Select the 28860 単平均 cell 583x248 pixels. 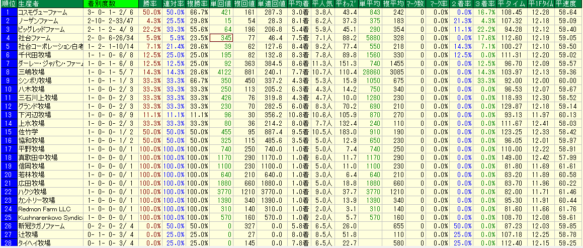point(370,72)
